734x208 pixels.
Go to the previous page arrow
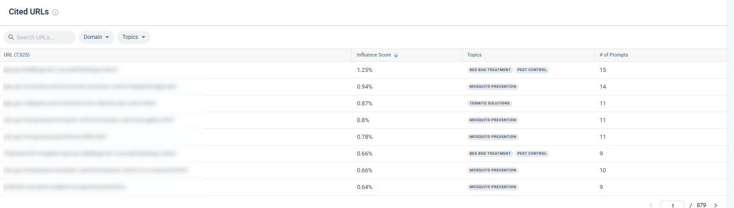(651, 205)
